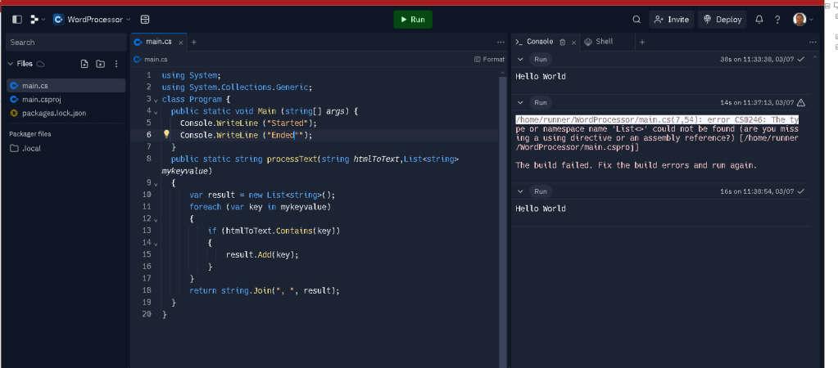838x368 pixels.
Task: Click the Packager files label
Action: pyautogui.click(x=30, y=134)
